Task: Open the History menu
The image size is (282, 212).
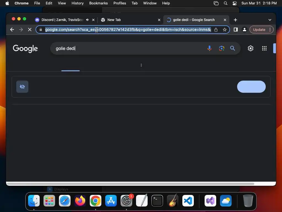Action: click(77, 3)
